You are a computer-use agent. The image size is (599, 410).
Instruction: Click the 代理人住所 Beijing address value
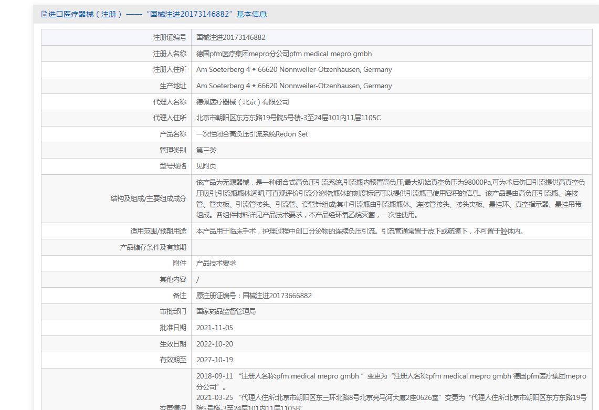(x=288, y=118)
